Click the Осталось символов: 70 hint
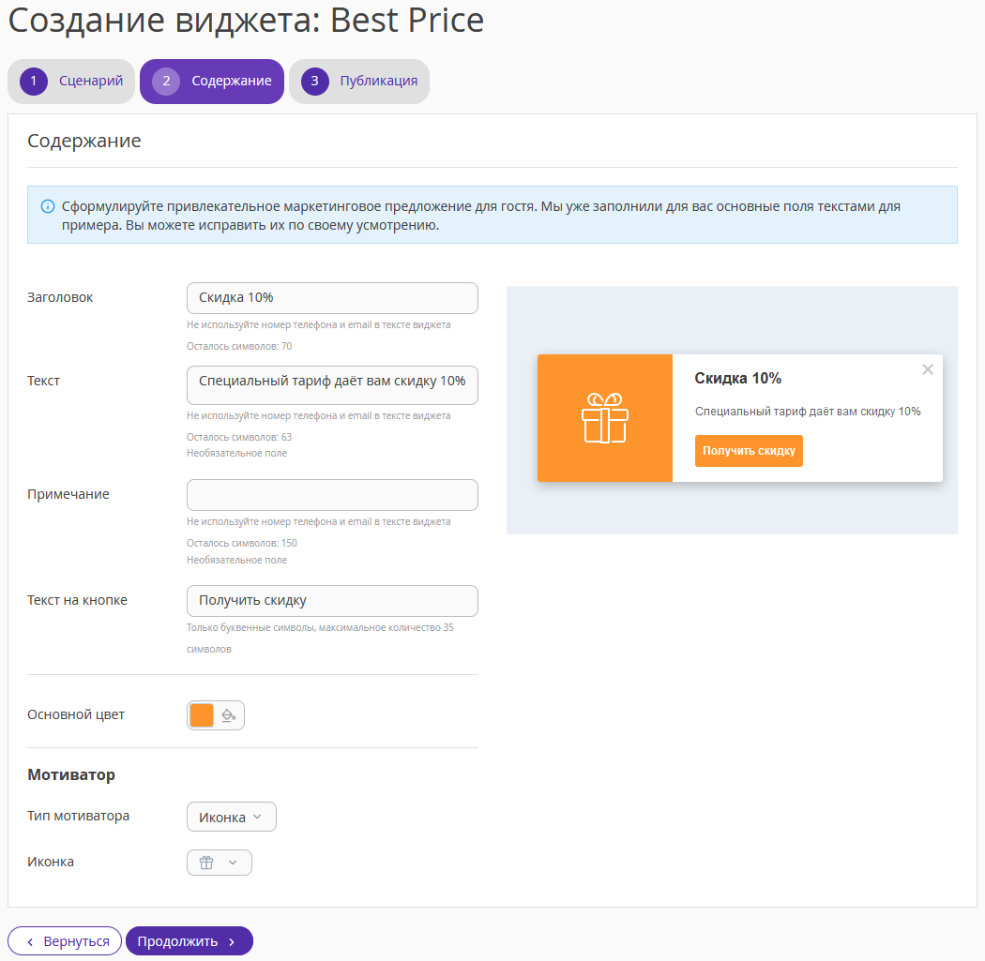The image size is (985, 961). pos(238,347)
